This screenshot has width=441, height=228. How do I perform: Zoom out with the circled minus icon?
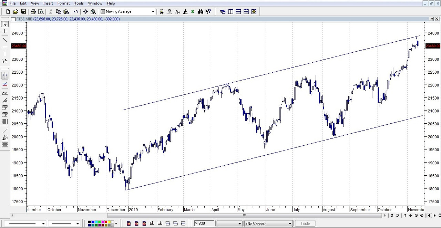coord(416,216)
